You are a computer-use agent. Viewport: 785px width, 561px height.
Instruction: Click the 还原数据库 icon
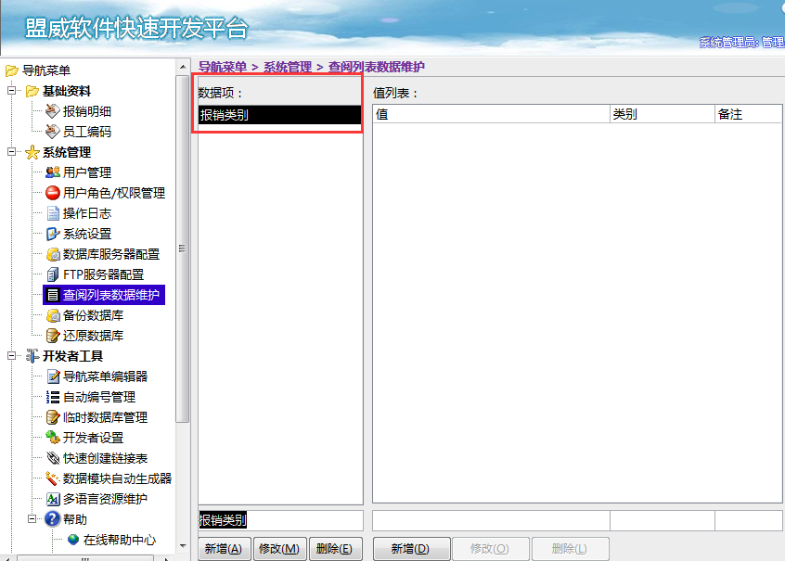[53, 336]
